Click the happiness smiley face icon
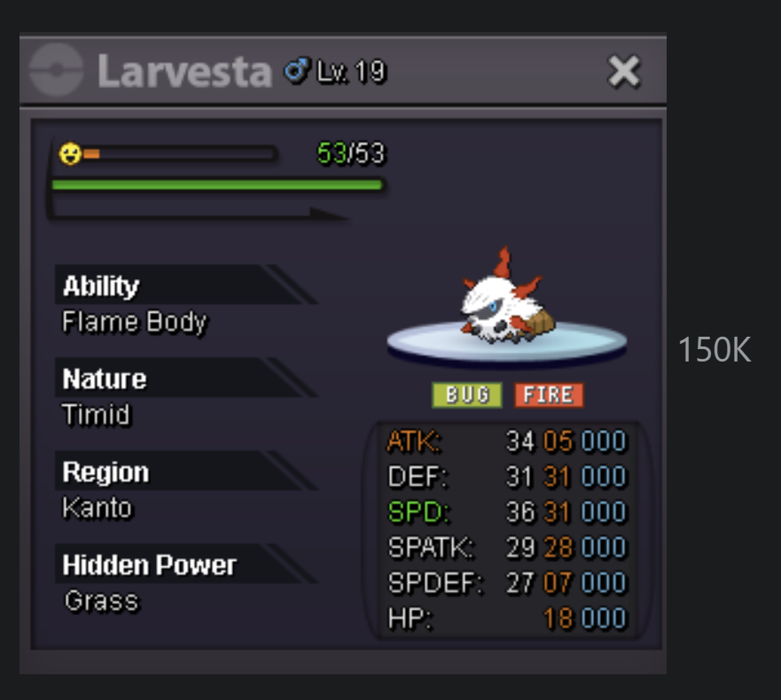This screenshot has width=781, height=700. 70,153
